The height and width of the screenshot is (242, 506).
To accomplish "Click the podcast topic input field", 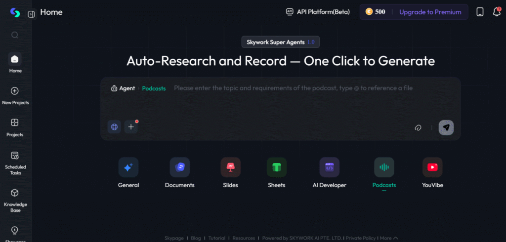I will pyautogui.click(x=293, y=88).
